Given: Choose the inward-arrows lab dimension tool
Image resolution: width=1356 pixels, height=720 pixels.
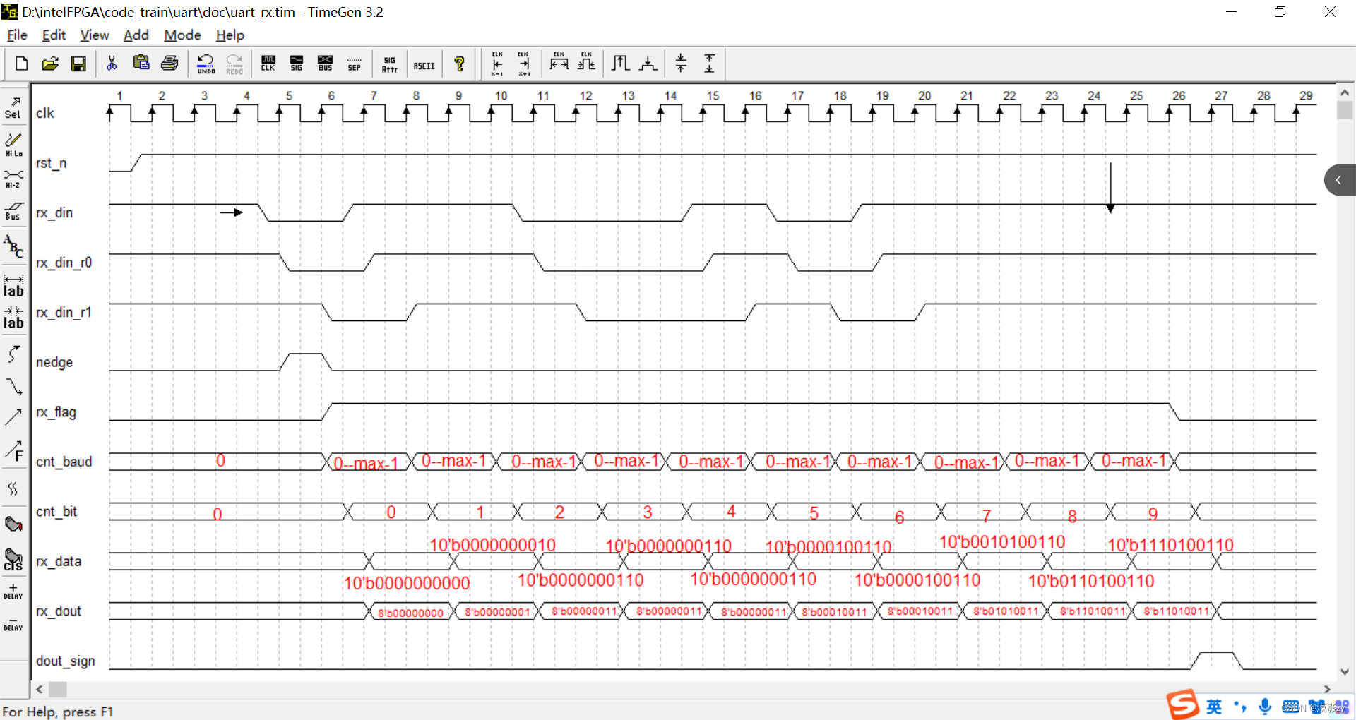Looking at the screenshot, I should (x=13, y=318).
